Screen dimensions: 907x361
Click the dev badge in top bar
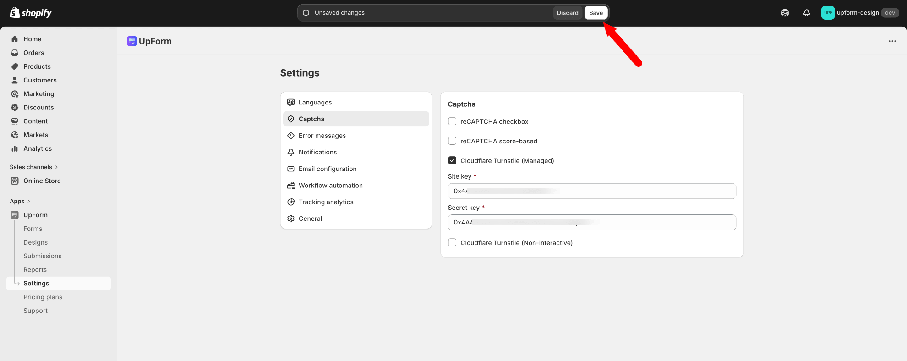[890, 13]
